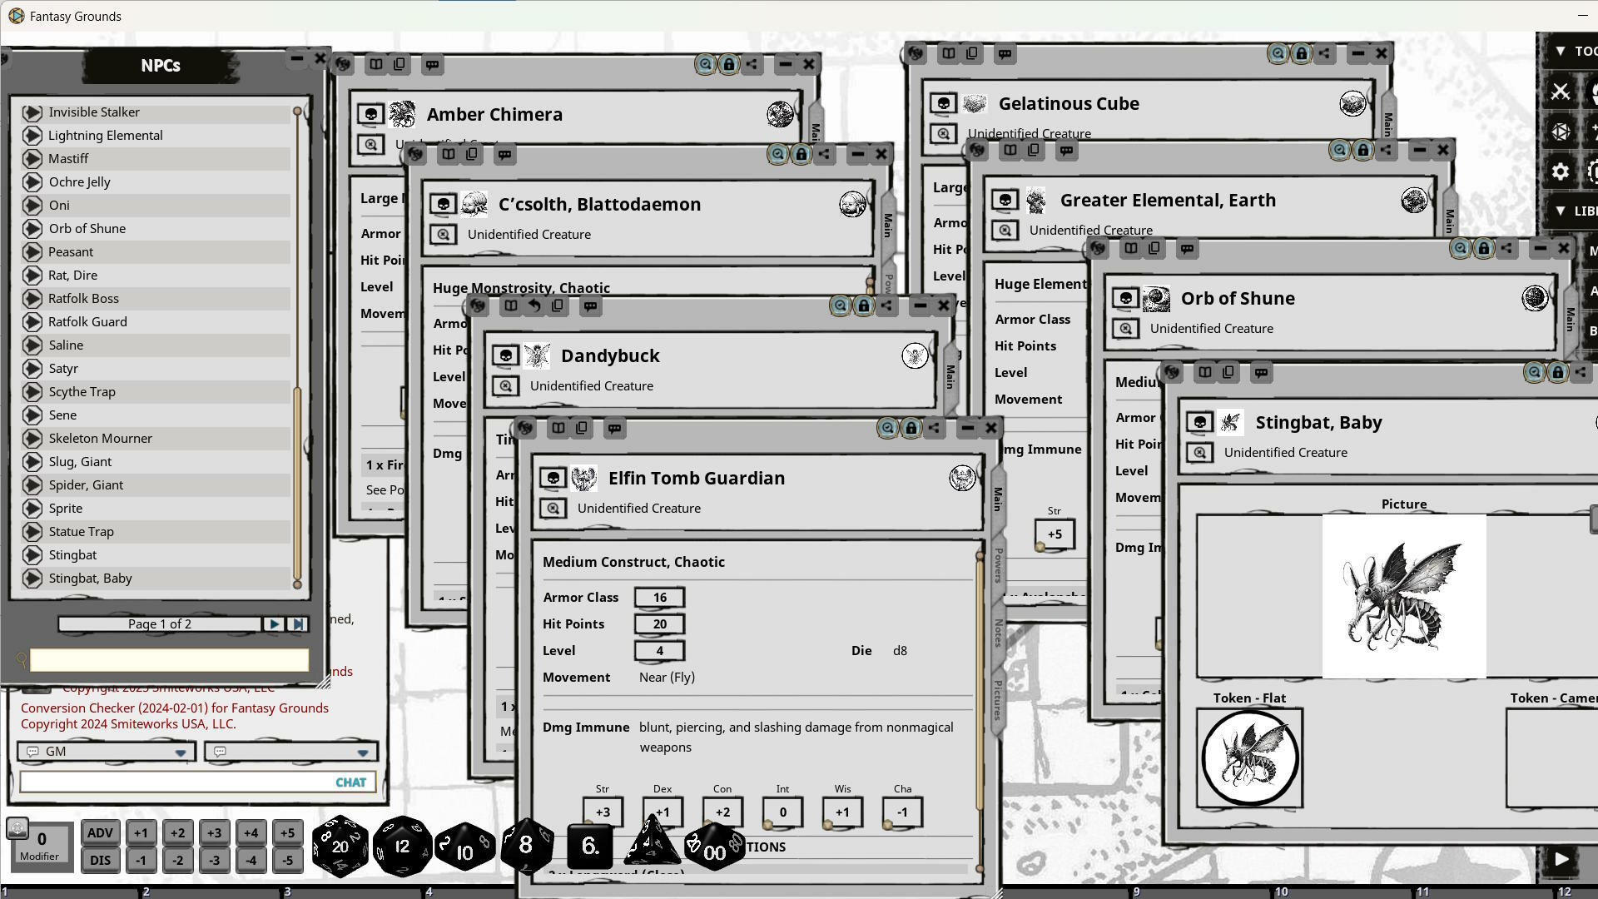
Task: Collapse the TOOLS section in the sidebar
Action: pyautogui.click(x=1560, y=52)
